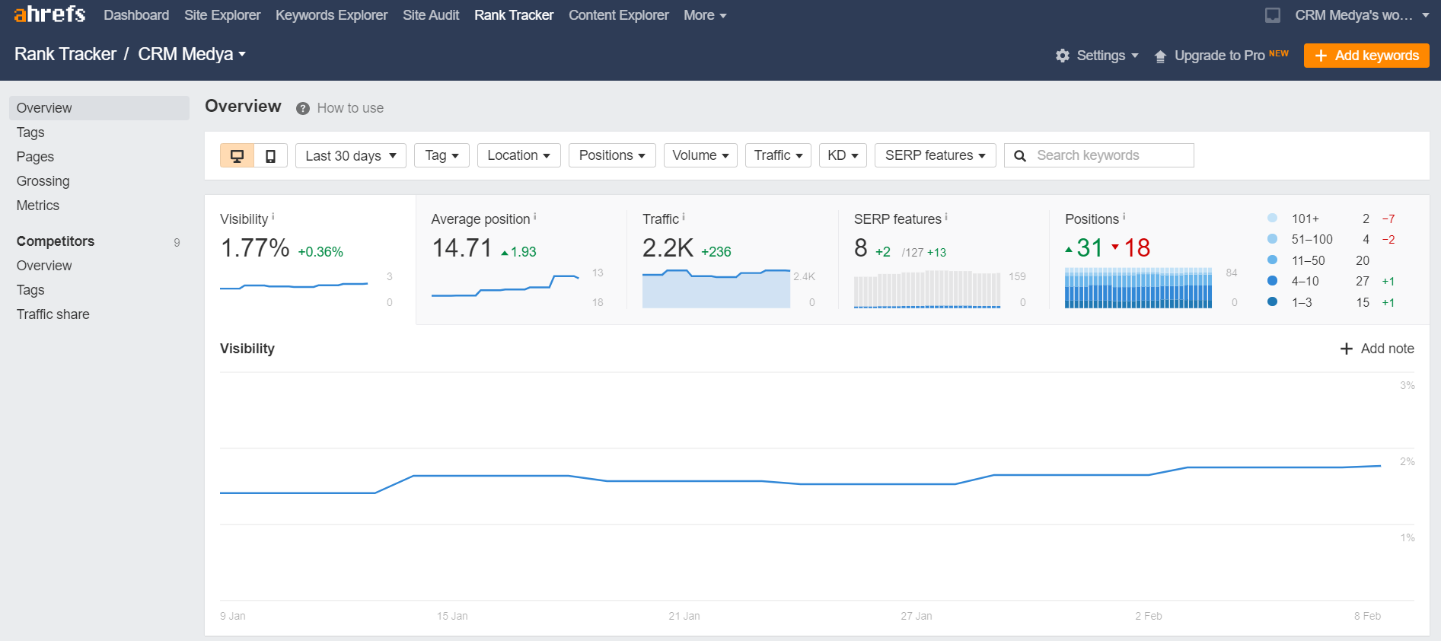Viewport: 1441px width, 641px height.
Task: Open the Location filter dropdown
Action: pos(518,155)
